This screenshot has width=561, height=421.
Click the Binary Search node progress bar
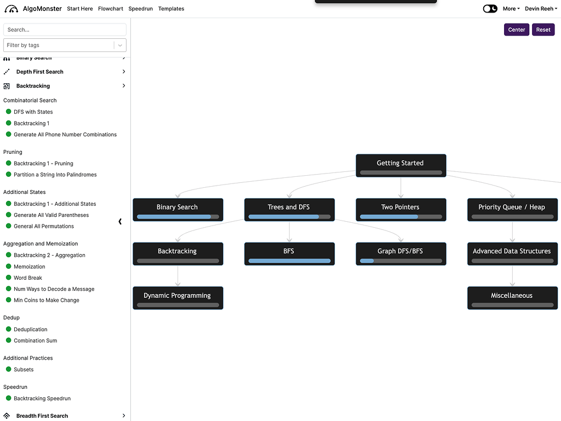pos(178,217)
